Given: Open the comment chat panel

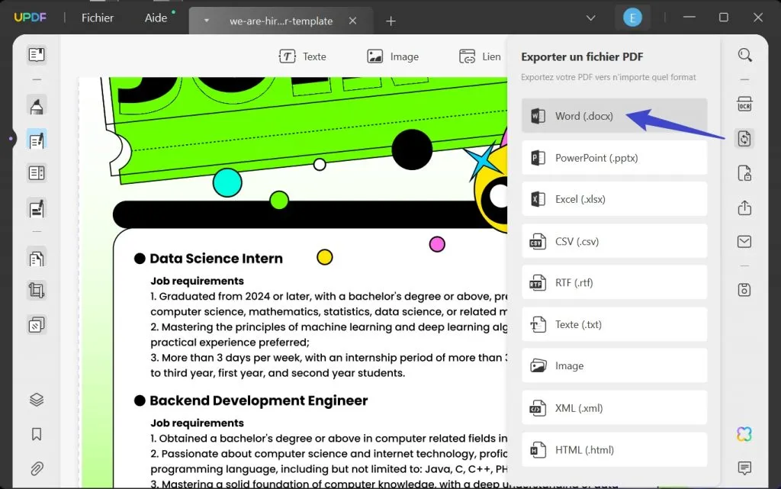Looking at the screenshot, I should pyautogui.click(x=744, y=468).
